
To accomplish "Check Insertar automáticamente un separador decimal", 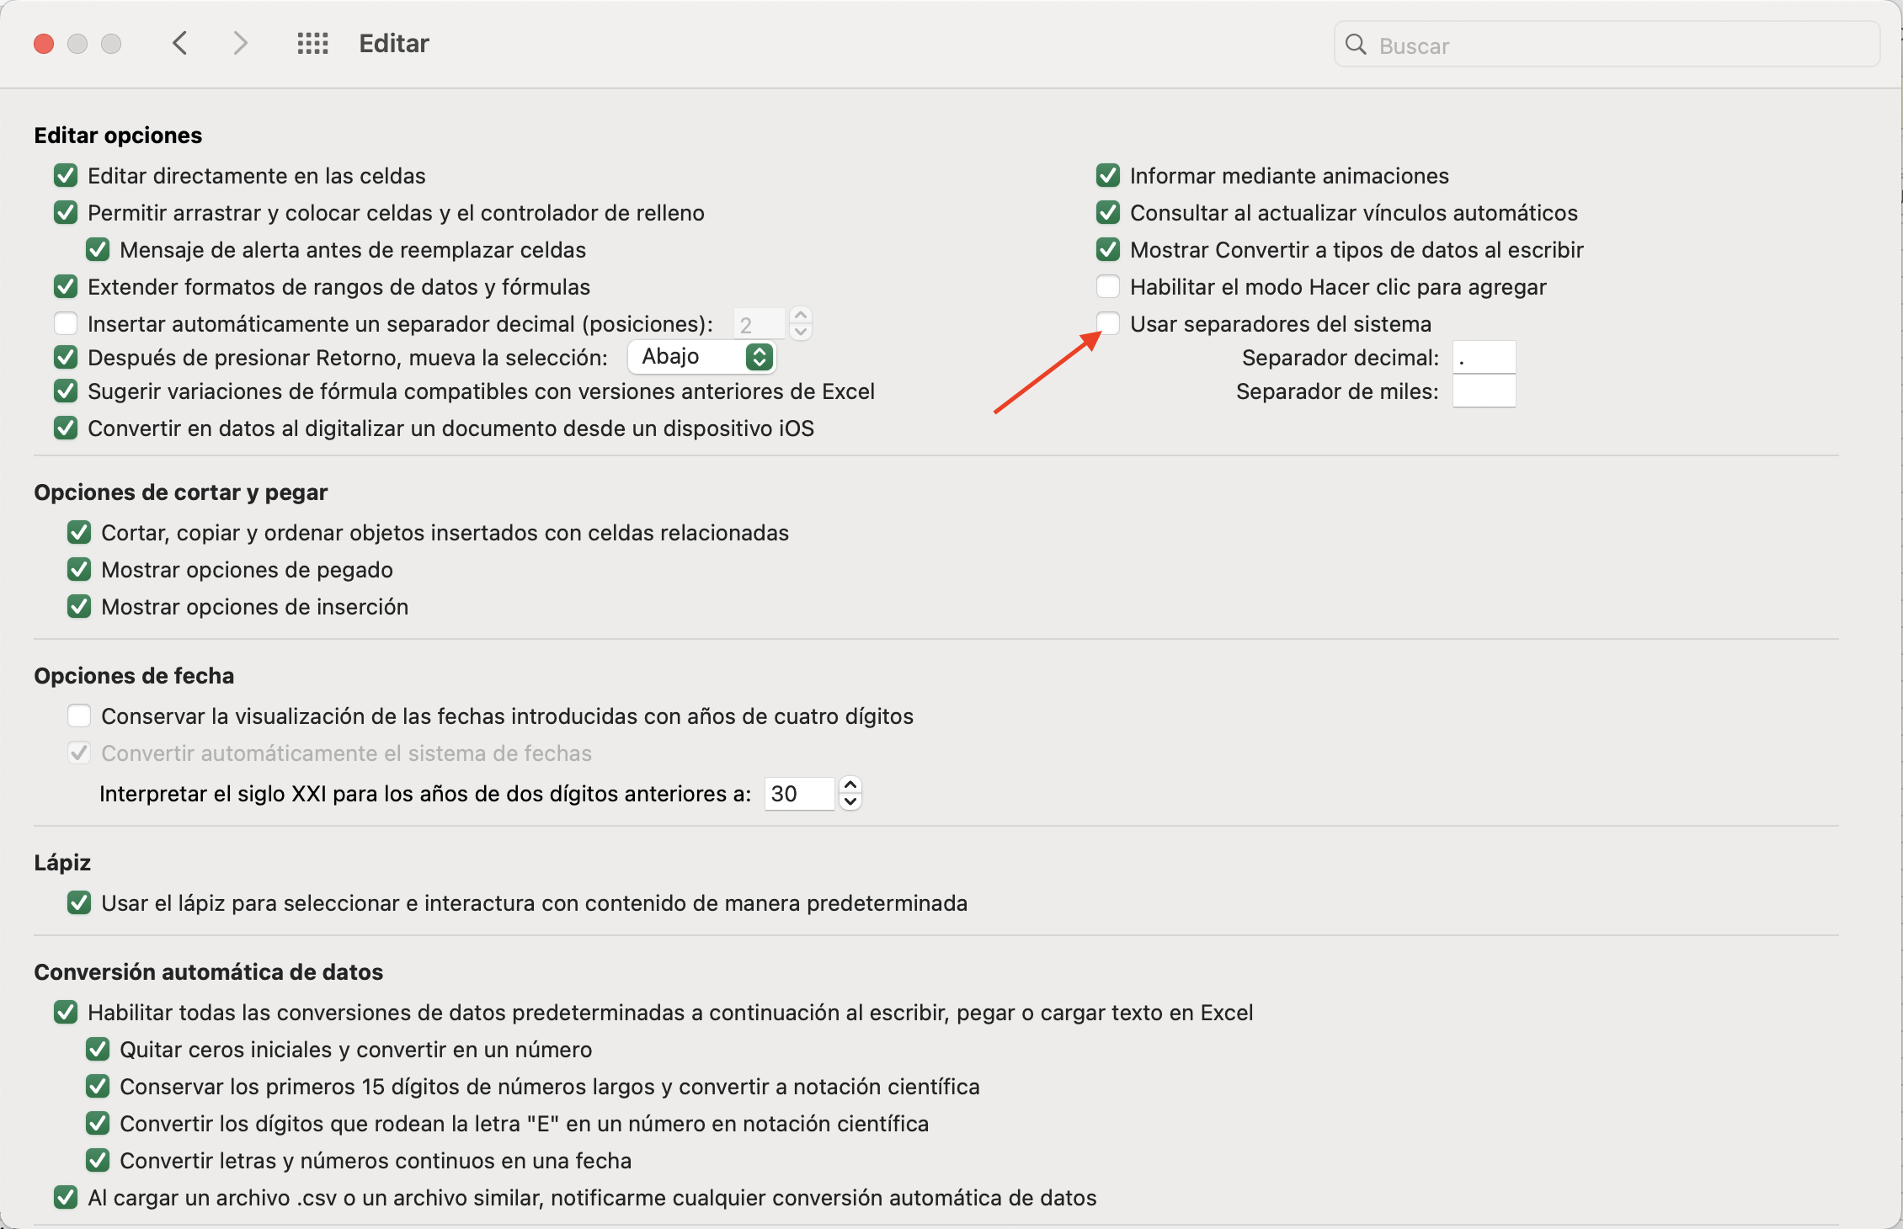I will pyautogui.click(x=66, y=323).
